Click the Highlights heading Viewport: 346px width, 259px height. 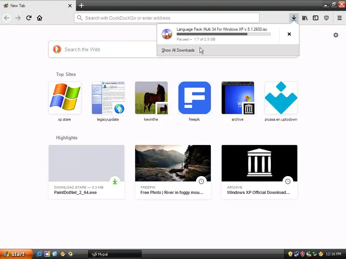[x=67, y=138]
